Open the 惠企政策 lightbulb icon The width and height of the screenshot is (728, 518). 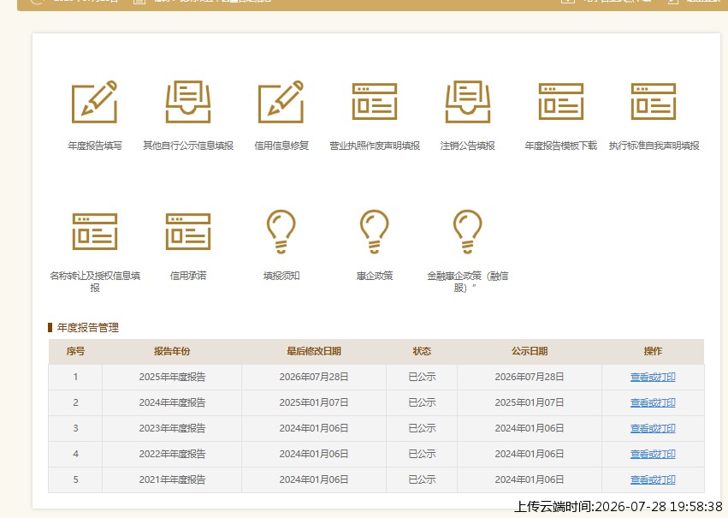pyautogui.click(x=374, y=231)
